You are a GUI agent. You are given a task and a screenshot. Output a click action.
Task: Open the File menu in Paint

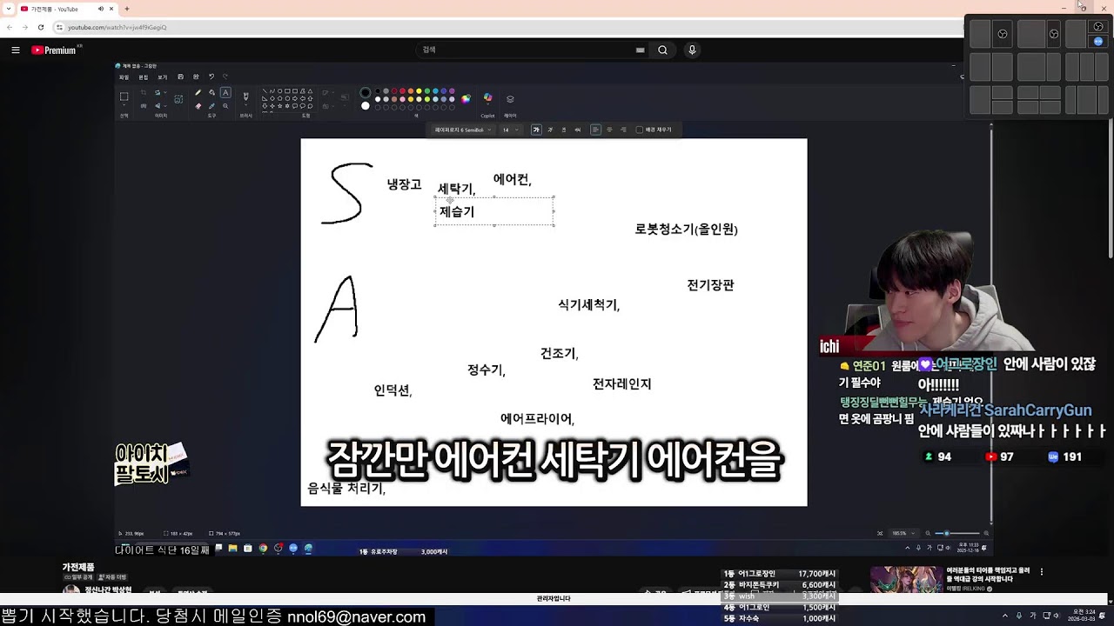pos(124,77)
